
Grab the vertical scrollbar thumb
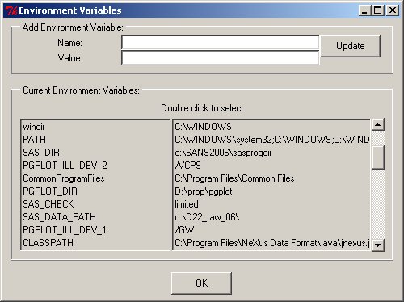pyautogui.click(x=378, y=157)
